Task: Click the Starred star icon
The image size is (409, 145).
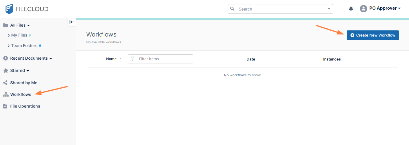Action: 6,70
